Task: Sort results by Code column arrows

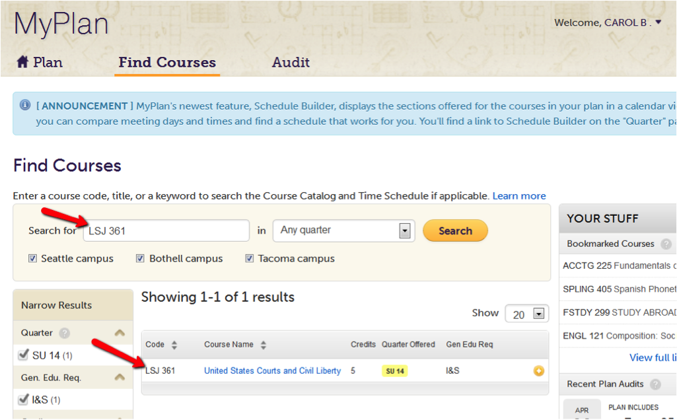Action: point(174,345)
